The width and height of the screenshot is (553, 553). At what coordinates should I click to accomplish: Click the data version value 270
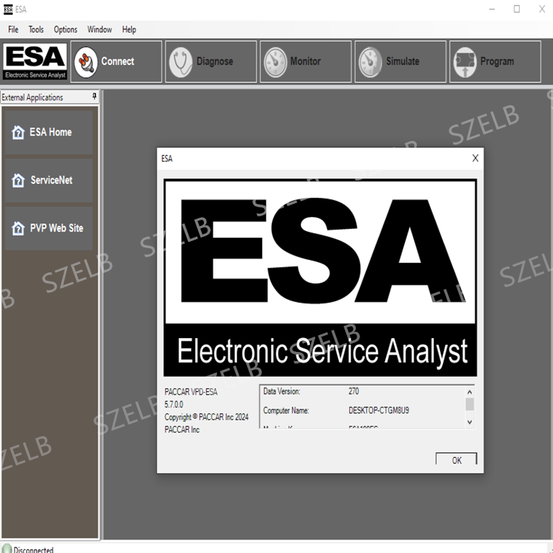353,391
